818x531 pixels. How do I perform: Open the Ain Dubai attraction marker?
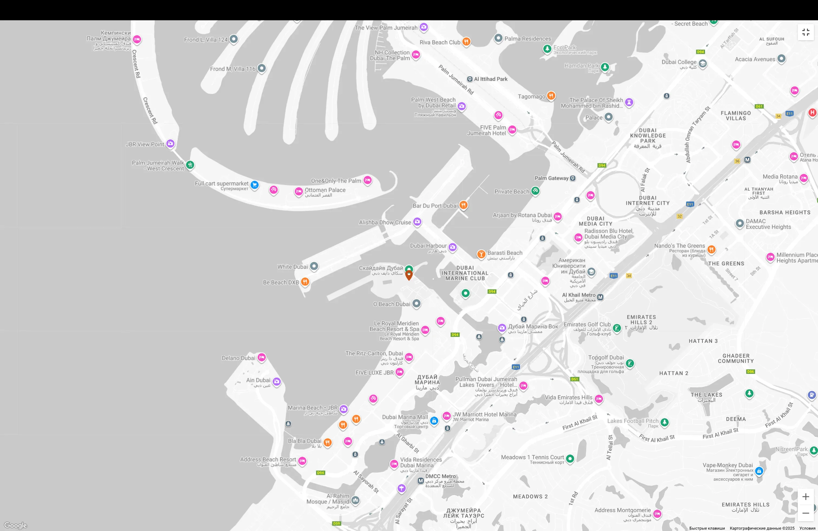(x=277, y=381)
